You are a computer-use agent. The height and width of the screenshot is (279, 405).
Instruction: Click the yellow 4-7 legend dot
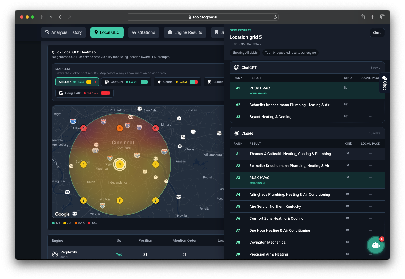(65, 223)
